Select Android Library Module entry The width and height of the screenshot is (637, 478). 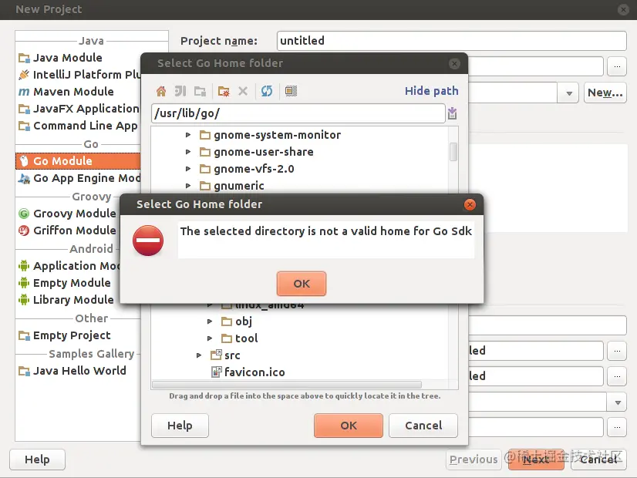point(68,300)
